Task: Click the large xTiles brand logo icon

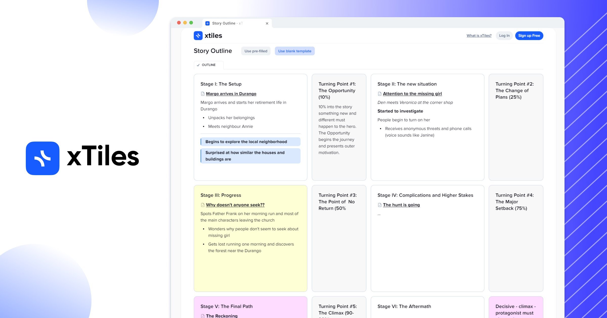Action: tap(42, 158)
